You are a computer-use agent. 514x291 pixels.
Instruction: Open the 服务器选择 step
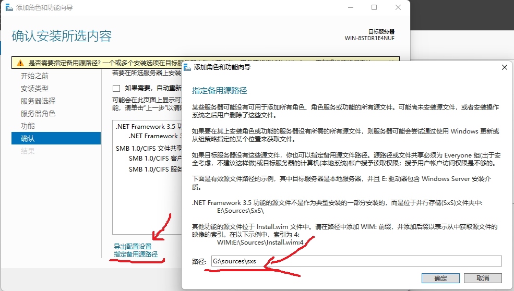click(38, 101)
